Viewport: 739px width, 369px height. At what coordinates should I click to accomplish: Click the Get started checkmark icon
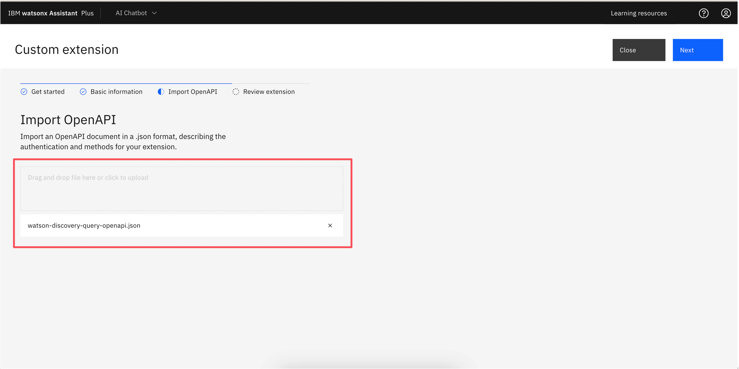24,92
